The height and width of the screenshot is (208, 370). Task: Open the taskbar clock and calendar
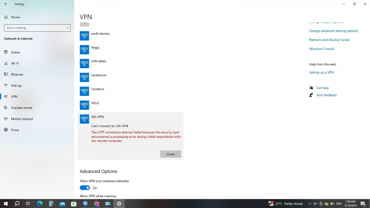(x=350, y=204)
